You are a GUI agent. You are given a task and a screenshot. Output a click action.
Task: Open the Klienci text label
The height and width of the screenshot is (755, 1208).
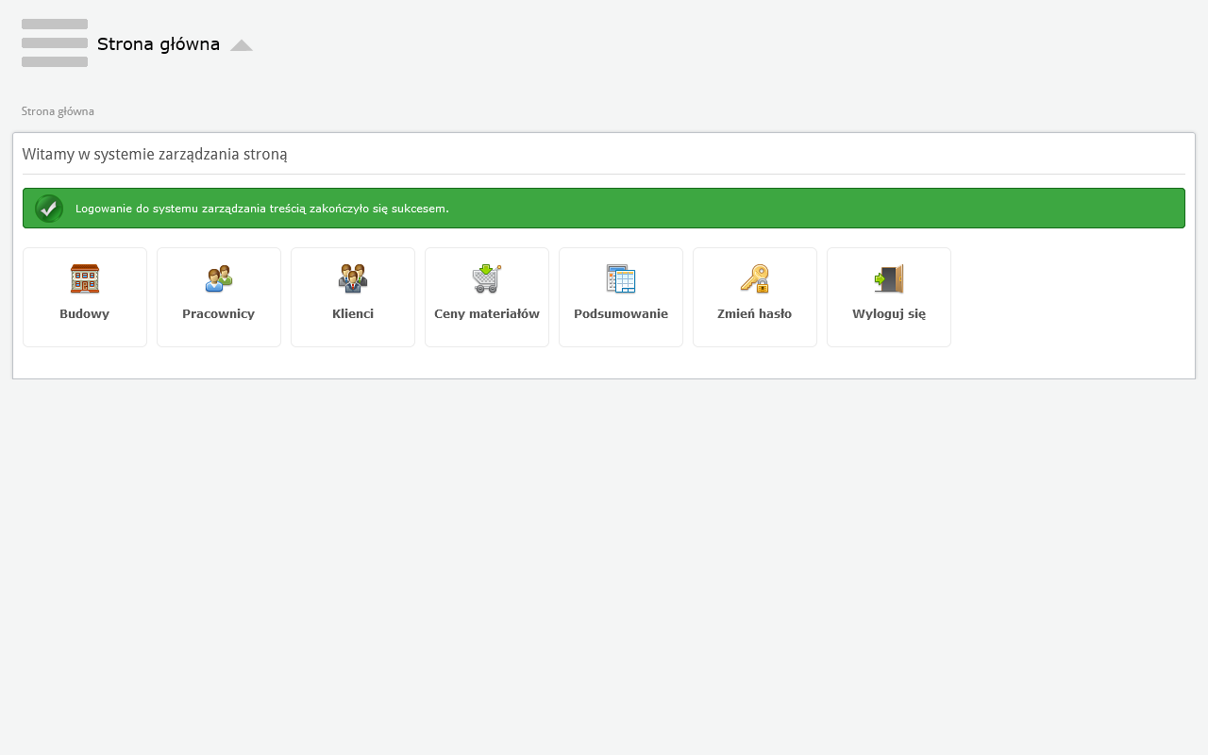(x=353, y=314)
